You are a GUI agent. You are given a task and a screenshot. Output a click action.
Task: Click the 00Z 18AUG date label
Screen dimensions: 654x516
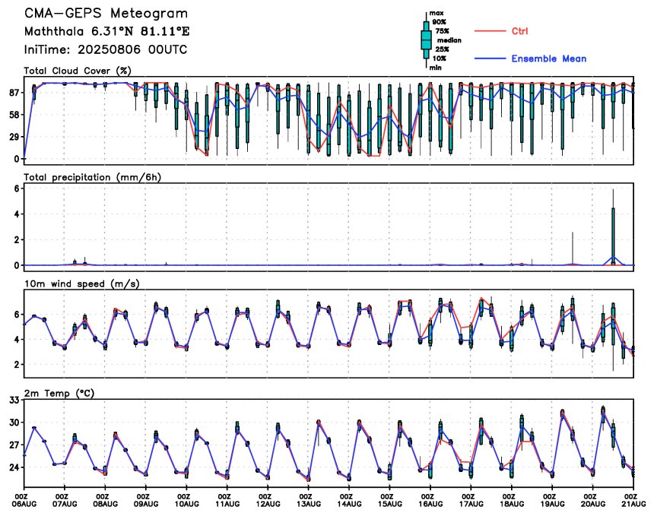pos(513,500)
